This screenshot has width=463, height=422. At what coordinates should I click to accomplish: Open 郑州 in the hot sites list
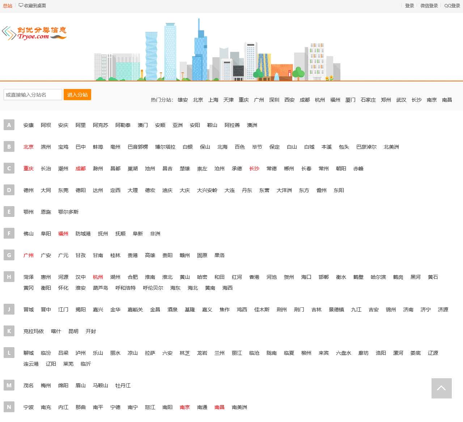[x=386, y=100]
